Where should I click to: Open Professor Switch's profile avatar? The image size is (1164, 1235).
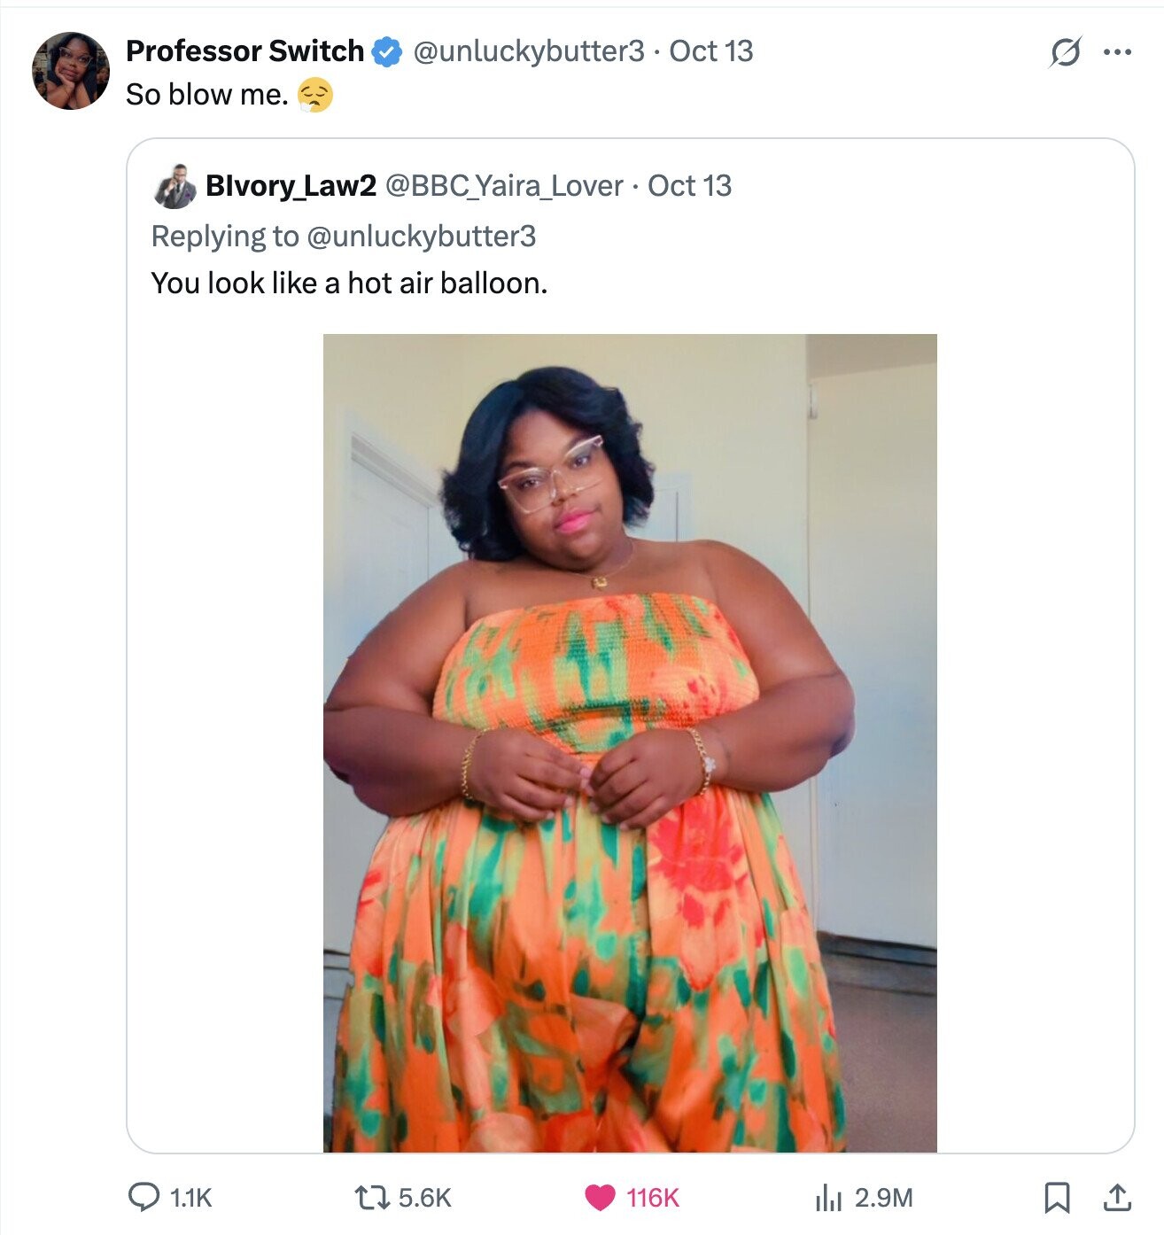coord(71,71)
